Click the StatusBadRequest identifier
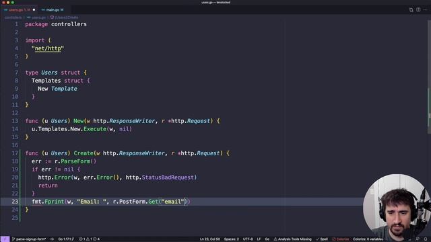Screen dimensions: 431x242 (x=168, y=177)
